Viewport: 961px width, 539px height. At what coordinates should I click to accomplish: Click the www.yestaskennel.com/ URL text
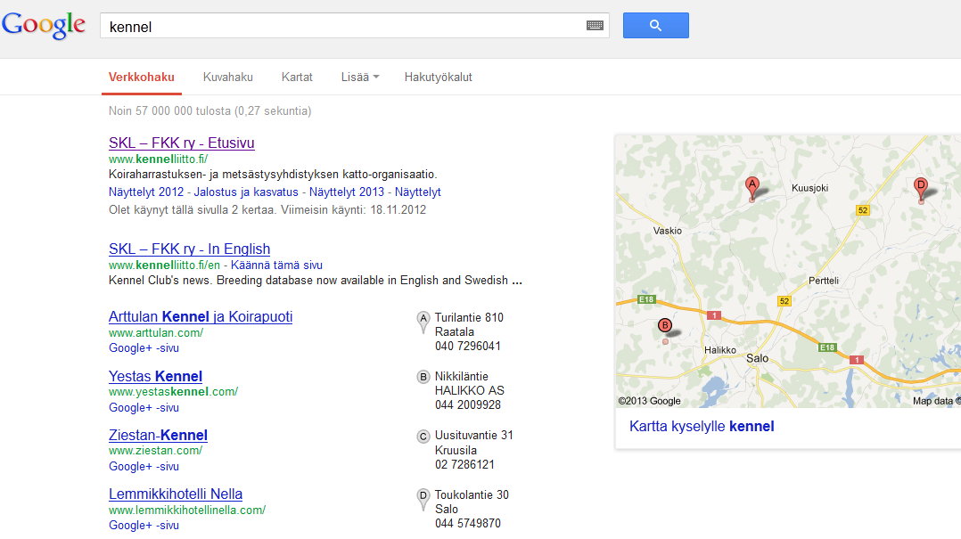174,391
